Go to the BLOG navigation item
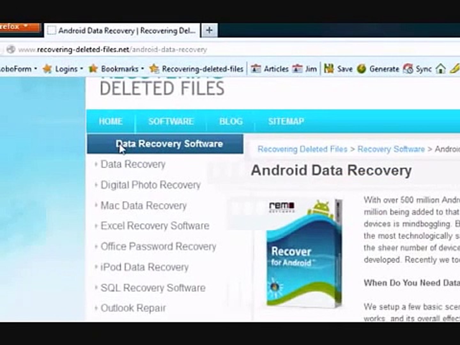Image resolution: width=460 pixels, height=345 pixels. pyautogui.click(x=231, y=121)
